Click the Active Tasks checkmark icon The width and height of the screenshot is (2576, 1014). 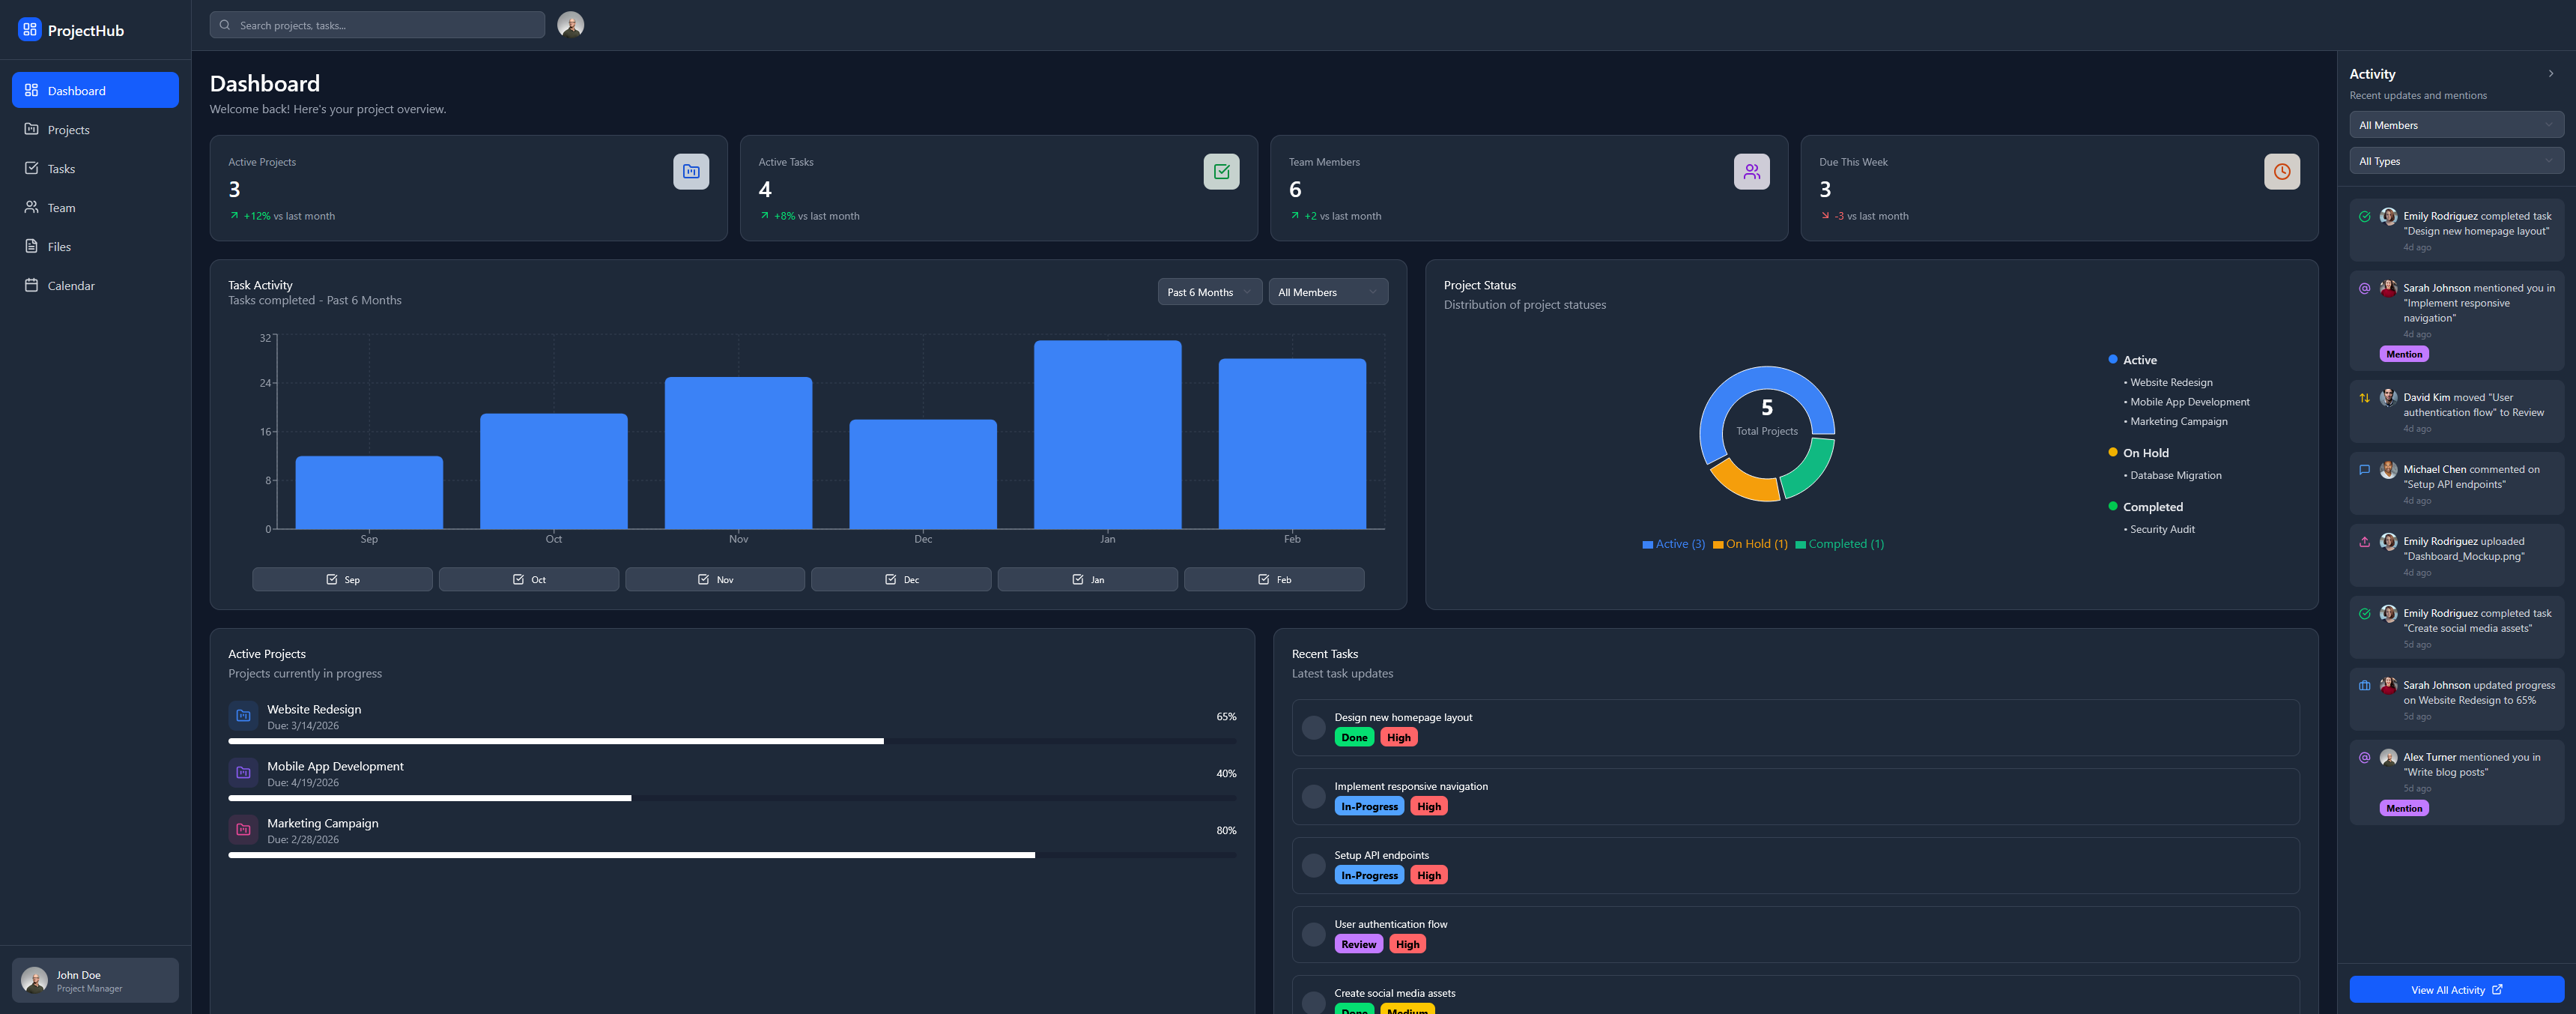pos(1221,171)
